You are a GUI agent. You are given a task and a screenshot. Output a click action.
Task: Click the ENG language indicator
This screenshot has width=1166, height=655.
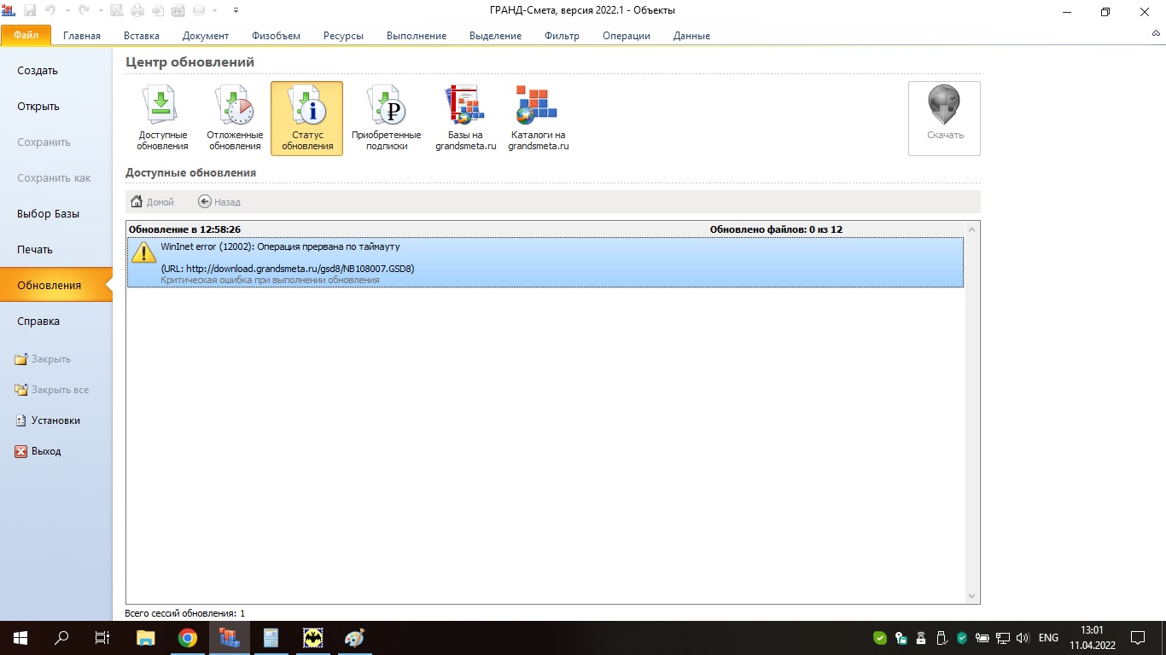point(1048,637)
